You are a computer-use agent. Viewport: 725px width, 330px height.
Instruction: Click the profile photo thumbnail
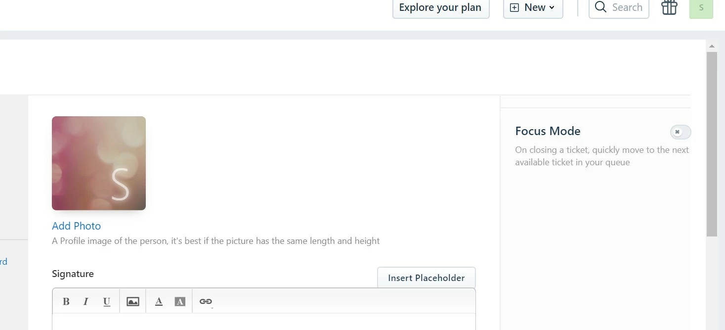pyautogui.click(x=98, y=163)
